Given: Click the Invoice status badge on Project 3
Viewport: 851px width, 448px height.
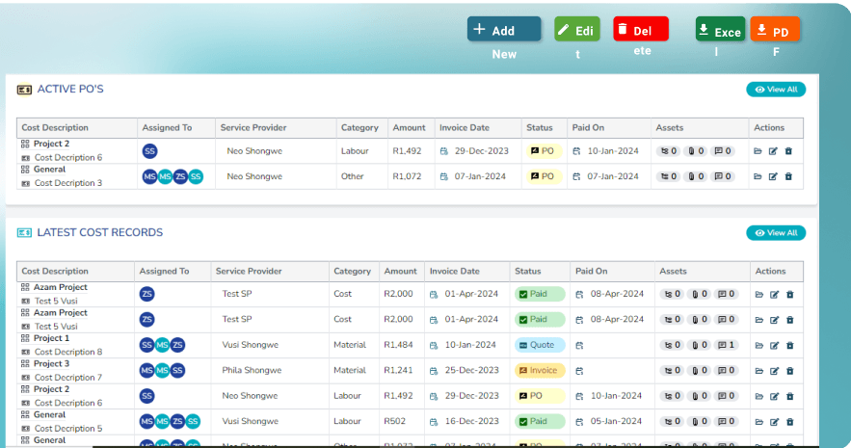Looking at the screenshot, I should [x=540, y=371].
